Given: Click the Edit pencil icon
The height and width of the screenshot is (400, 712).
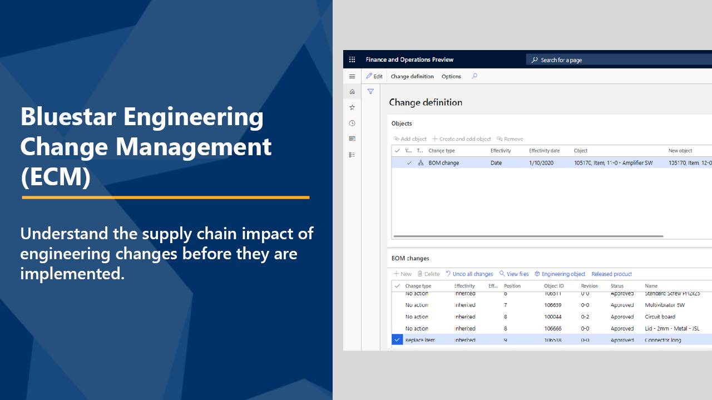Looking at the screenshot, I should (x=374, y=76).
